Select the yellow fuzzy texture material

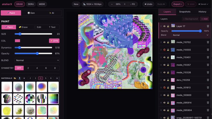click(7, 110)
